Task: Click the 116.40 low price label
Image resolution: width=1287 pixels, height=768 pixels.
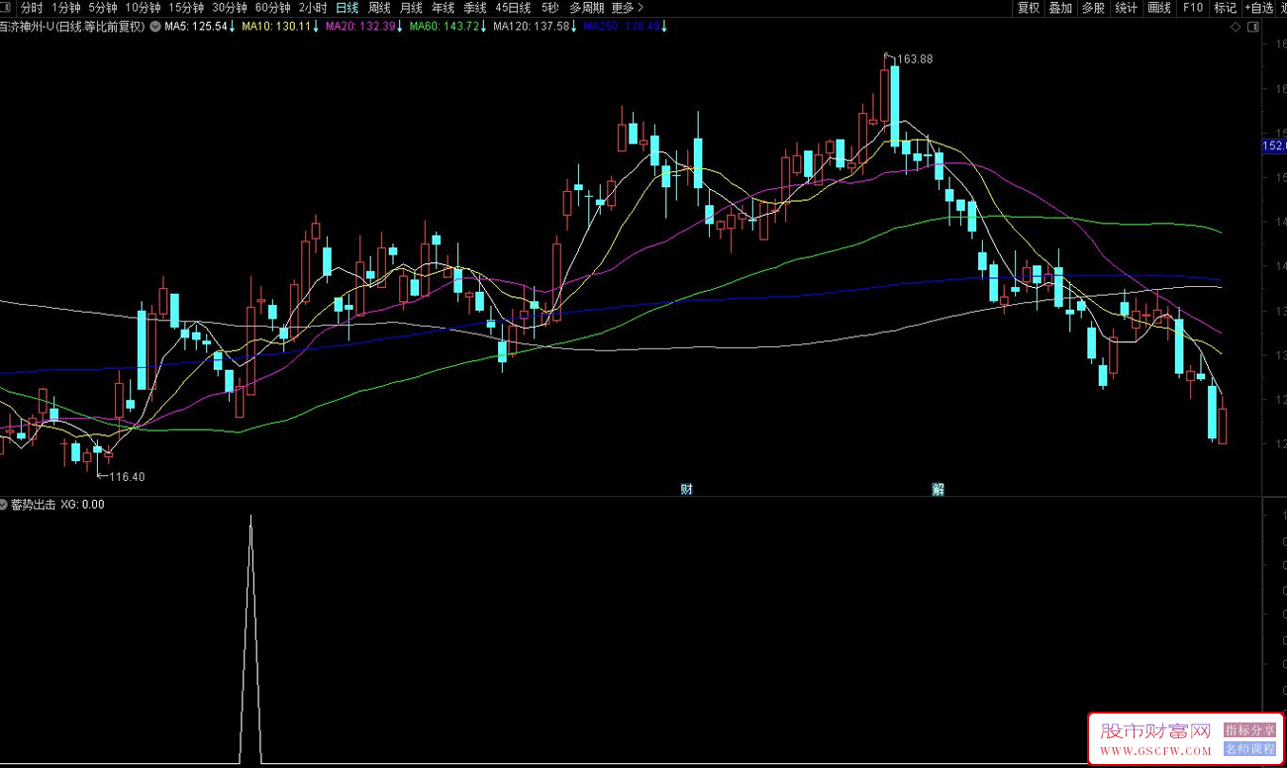Action: [127, 477]
